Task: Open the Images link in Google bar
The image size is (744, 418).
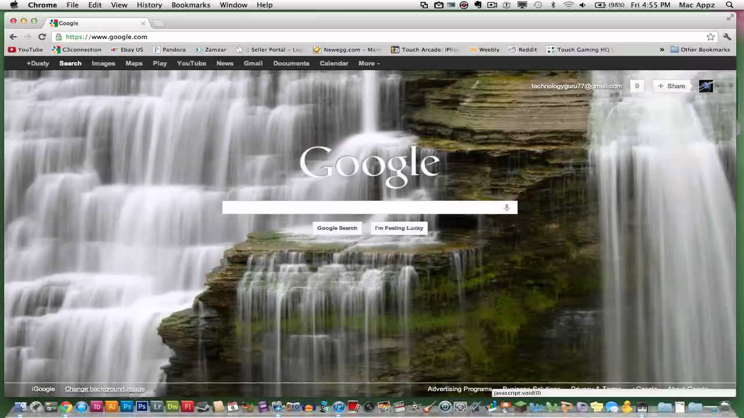Action: coord(103,63)
